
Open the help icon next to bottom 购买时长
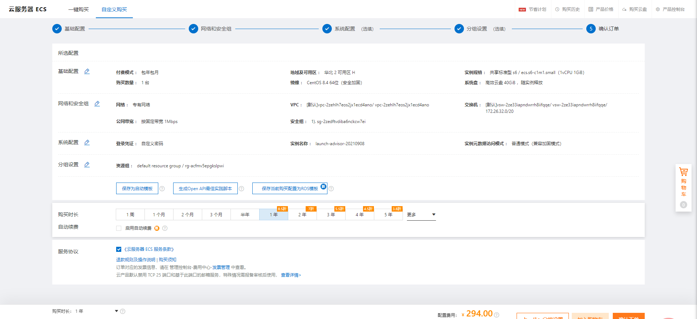123,311
